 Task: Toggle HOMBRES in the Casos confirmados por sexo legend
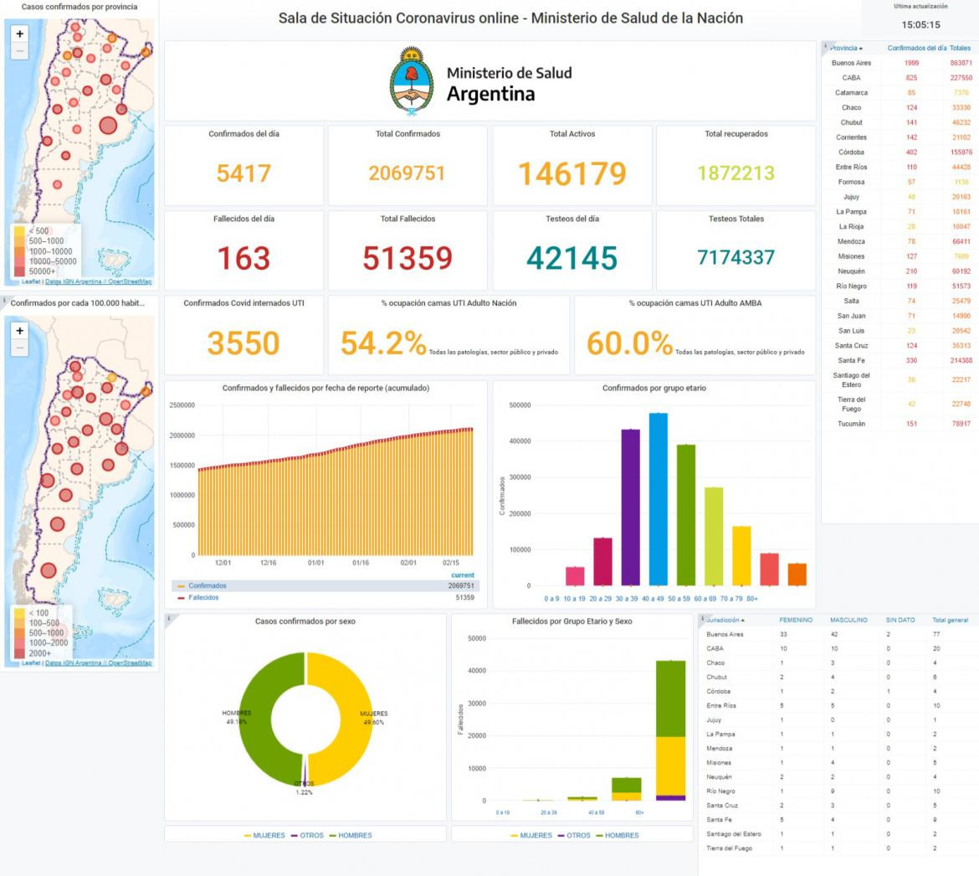click(356, 836)
